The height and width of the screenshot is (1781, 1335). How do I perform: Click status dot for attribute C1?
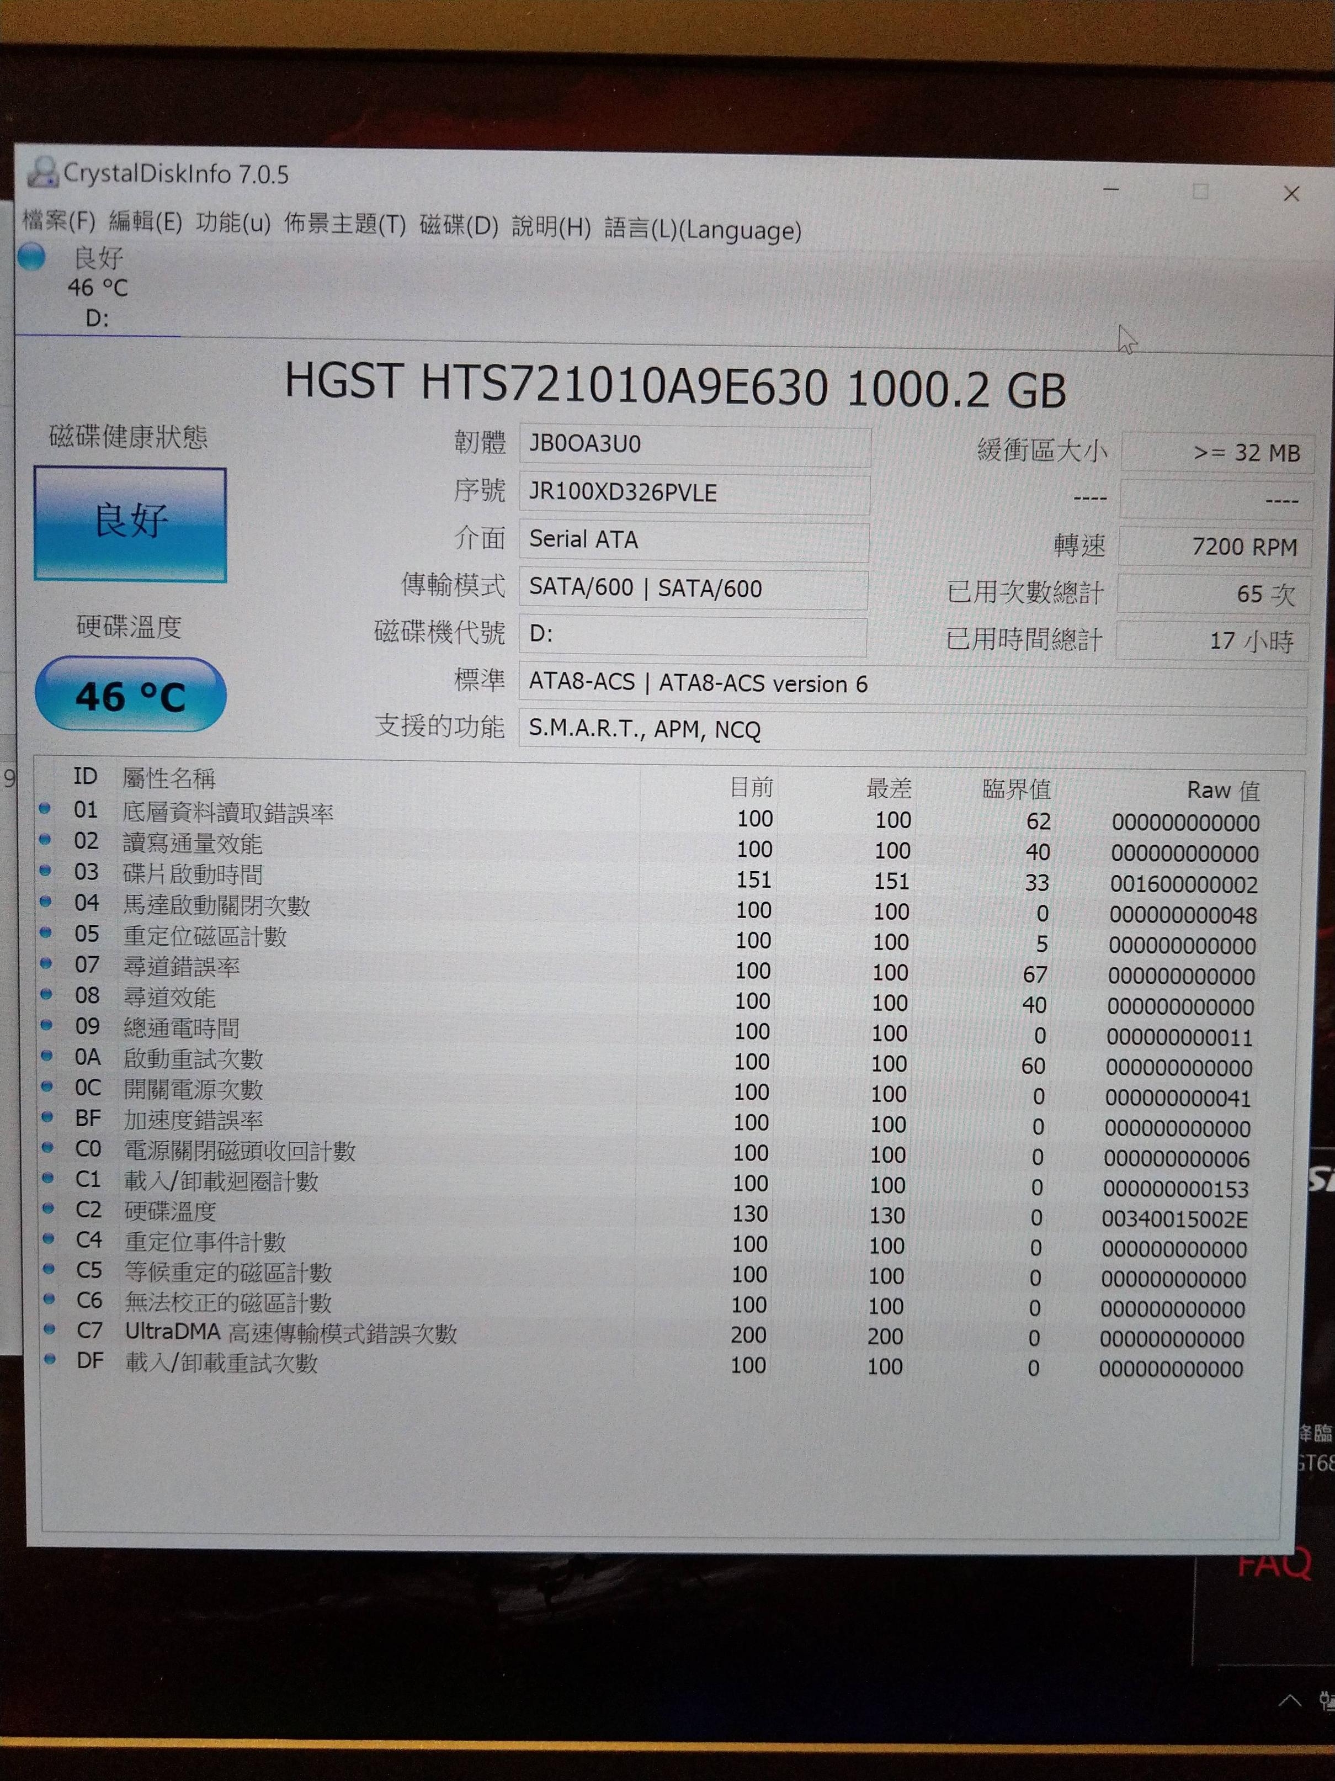[48, 1178]
